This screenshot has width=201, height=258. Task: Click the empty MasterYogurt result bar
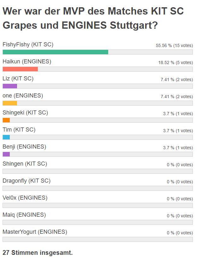click(98, 239)
